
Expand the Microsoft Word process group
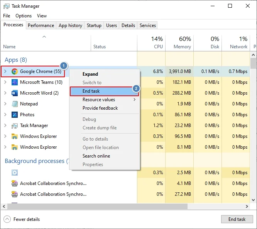tap(5, 93)
